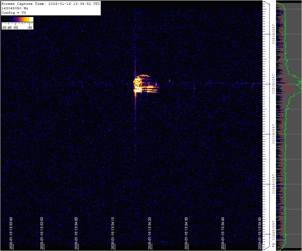Select the 13:34:00 time axis label
The width and height of the screenshot is (302, 251).
pyautogui.click(x=76, y=233)
